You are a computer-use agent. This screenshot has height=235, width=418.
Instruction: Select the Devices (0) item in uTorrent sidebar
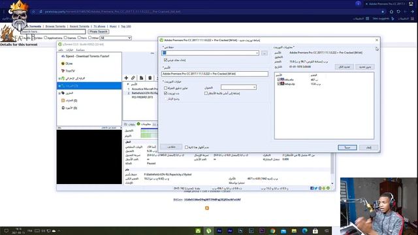tap(69, 108)
